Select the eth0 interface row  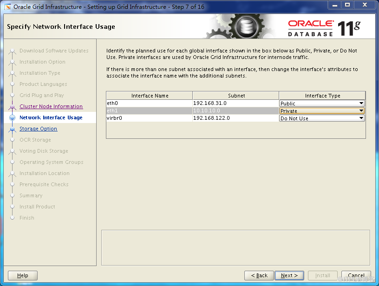[150, 104]
